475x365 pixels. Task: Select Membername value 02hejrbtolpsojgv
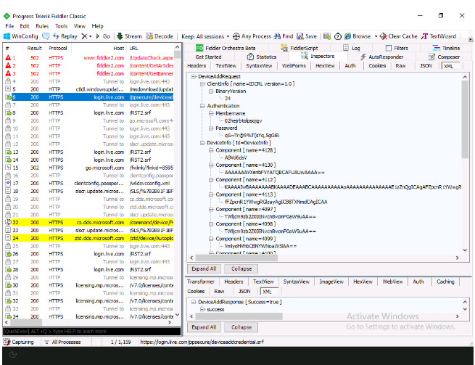[243, 121]
